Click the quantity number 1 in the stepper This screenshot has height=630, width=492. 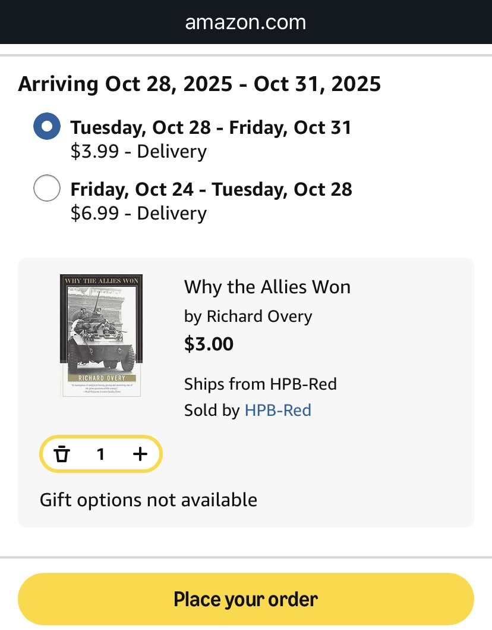tap(100, 455)
